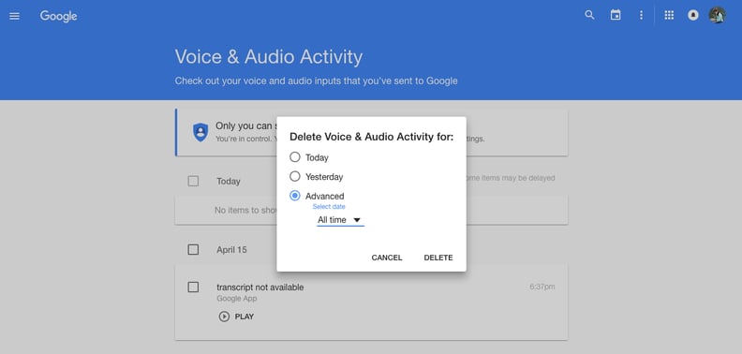Confirm with the DELETE button
Screen dimensions: 742x354
click(x=438, y=258)
